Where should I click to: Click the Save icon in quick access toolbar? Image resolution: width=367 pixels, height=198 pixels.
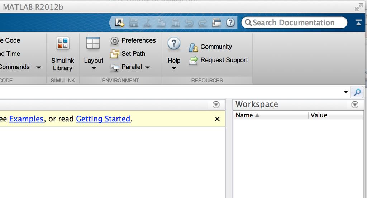pos(134,23)
